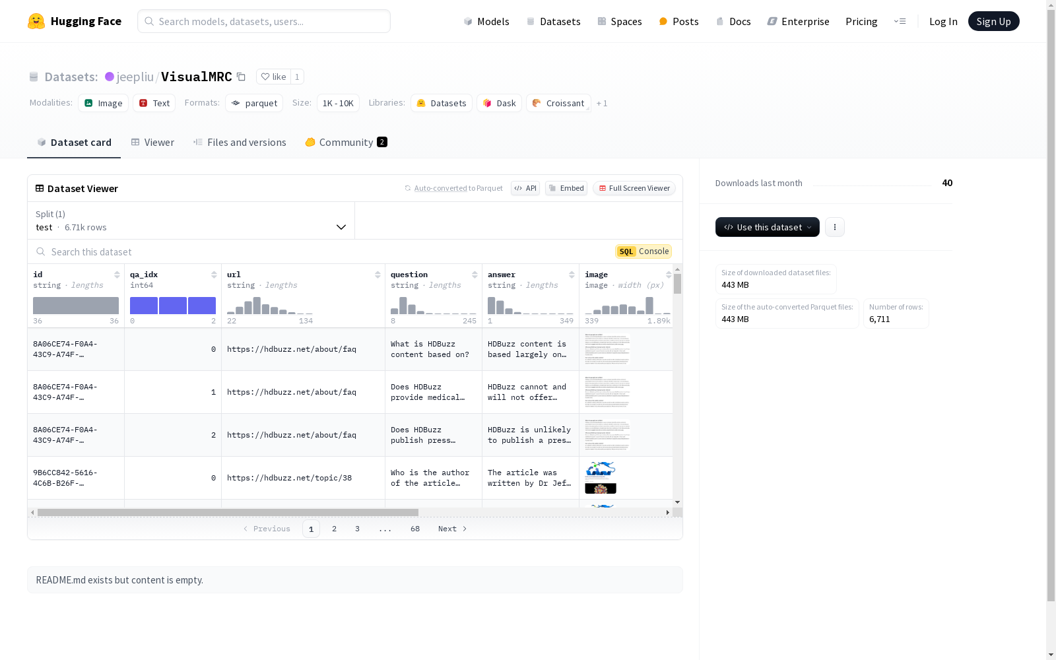
Task: Click the like count 1
Action: (297, 77)
